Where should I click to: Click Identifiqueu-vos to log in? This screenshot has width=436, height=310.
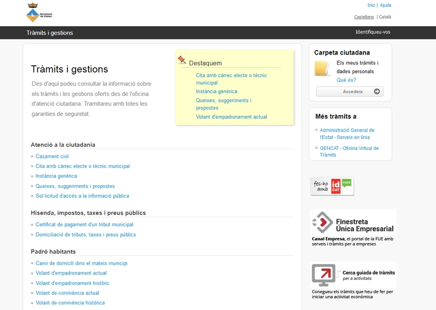372,32
